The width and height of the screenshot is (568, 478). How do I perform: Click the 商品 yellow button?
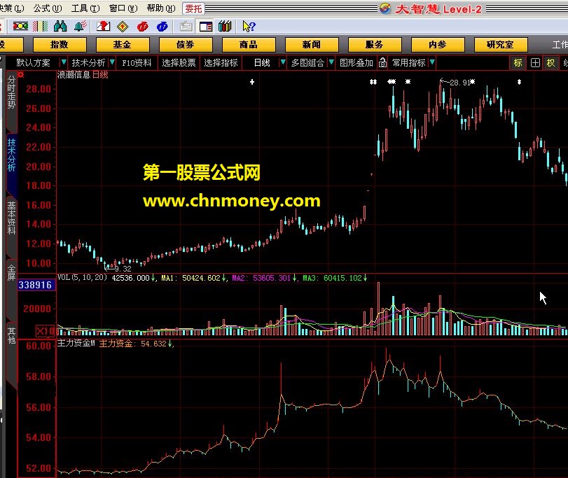click(x=249, y=45)
